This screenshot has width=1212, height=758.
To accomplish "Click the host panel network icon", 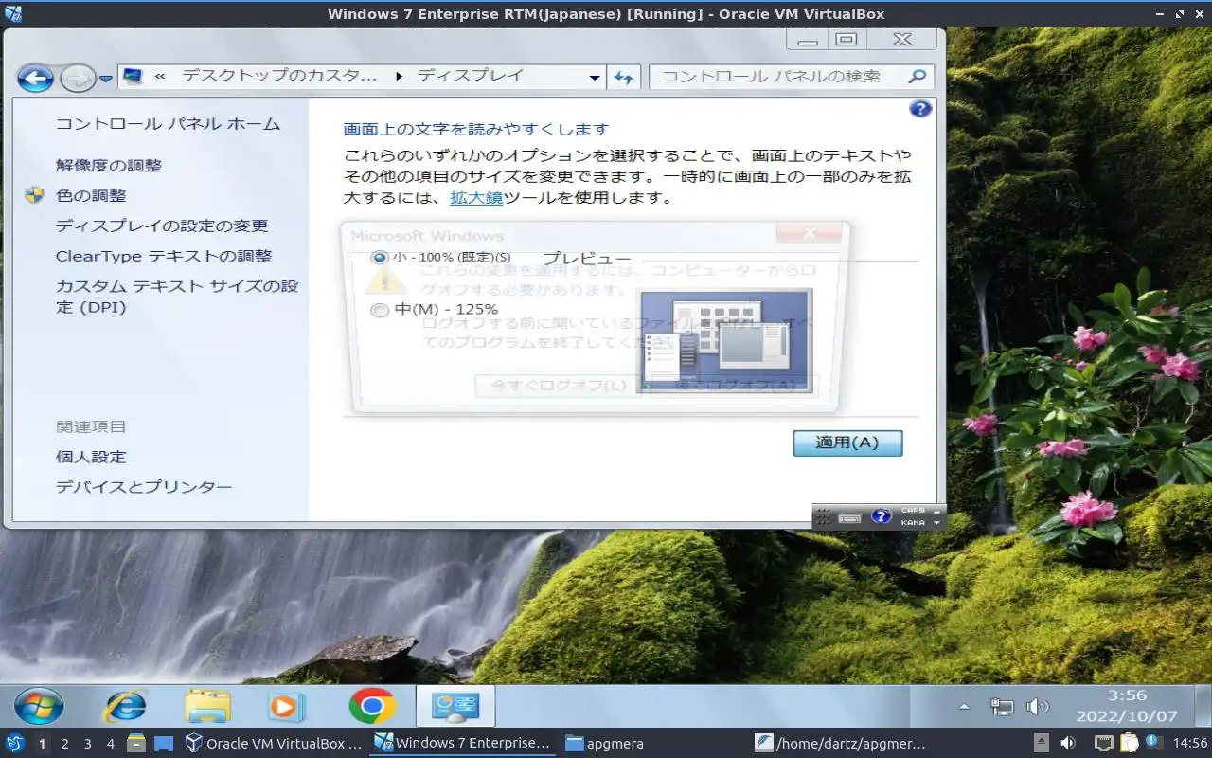I will click(1103, 744).
